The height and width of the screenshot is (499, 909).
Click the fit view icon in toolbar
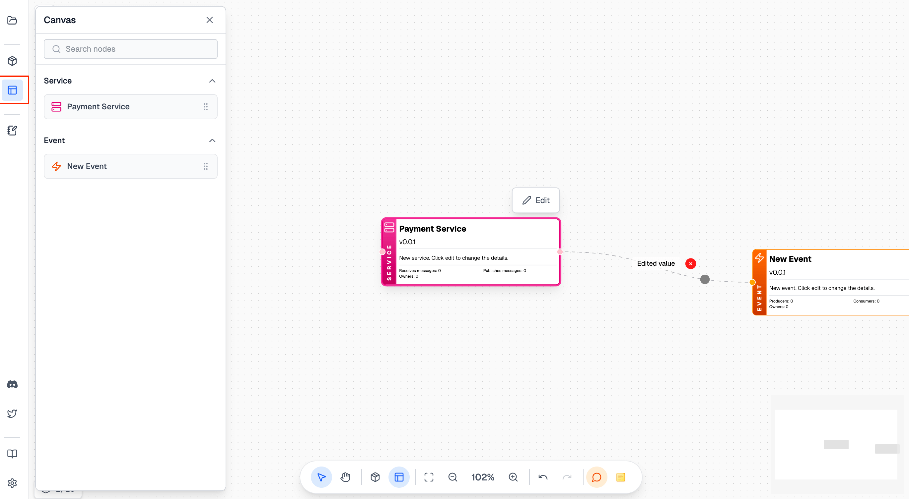[x=428, y=477]
